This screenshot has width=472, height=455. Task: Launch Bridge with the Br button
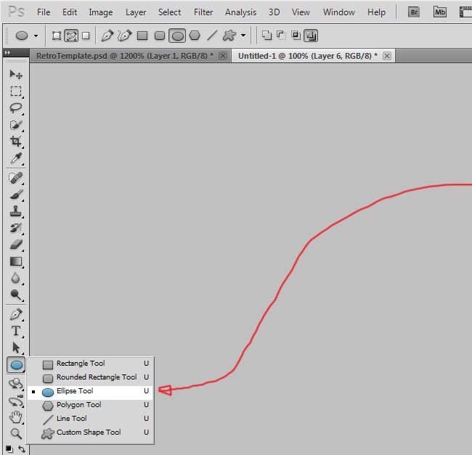413,12
